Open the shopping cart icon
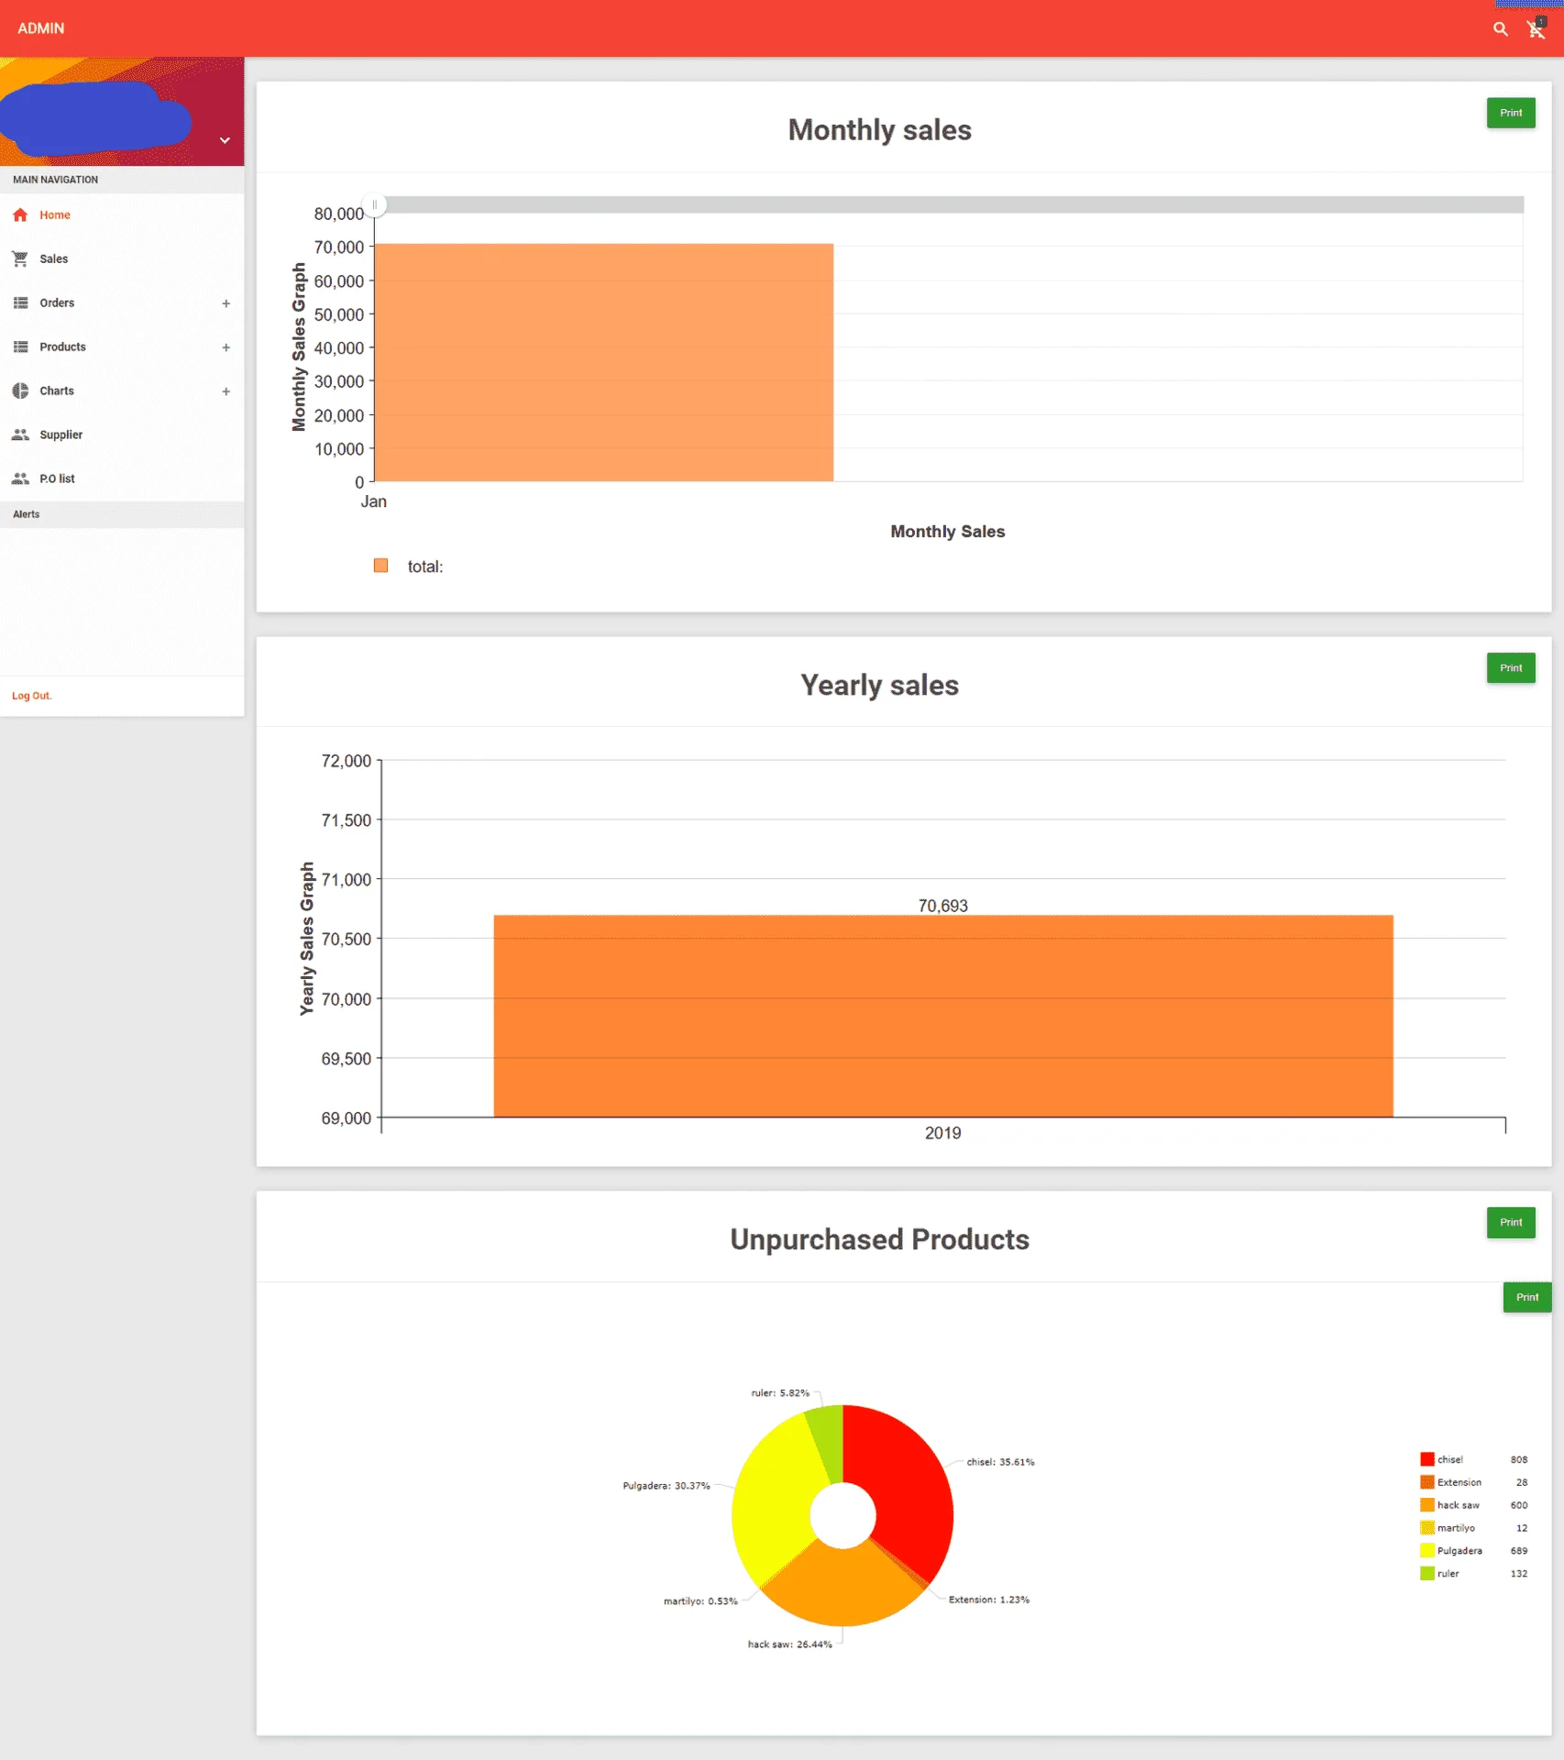The image size is (1564, 1760). [1536, 28]
